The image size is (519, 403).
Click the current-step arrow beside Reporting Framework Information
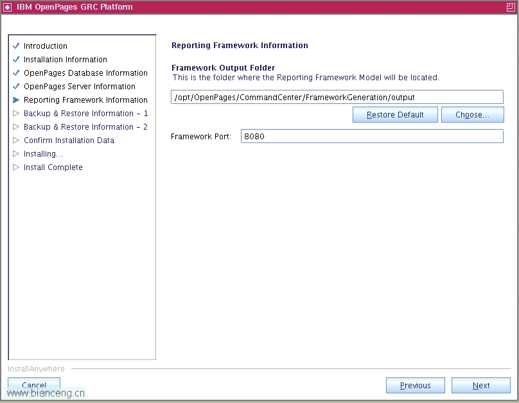point(16,100)
